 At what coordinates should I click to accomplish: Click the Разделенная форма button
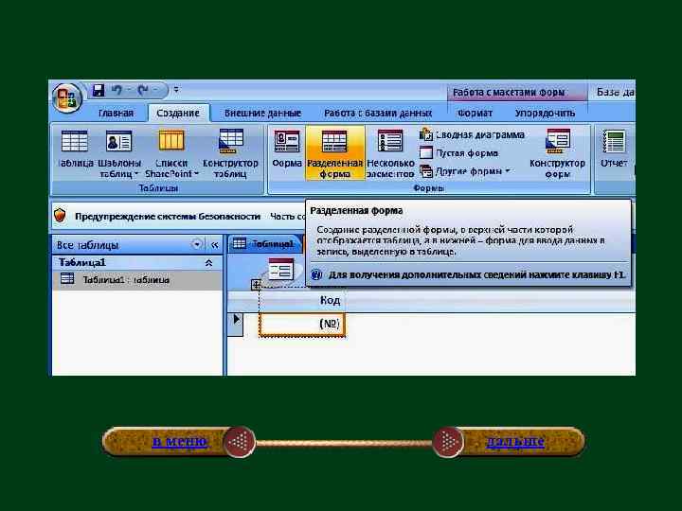click(335, 153)
